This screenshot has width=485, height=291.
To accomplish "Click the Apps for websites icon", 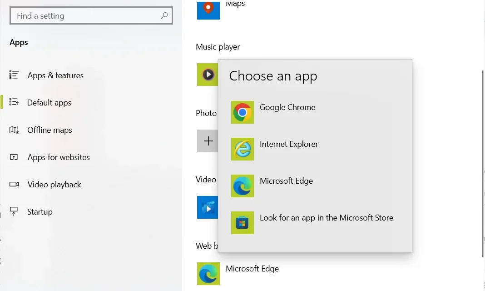I will pos(14,157).
